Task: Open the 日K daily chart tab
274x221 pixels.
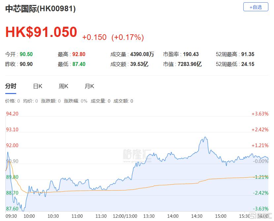Action: [38, 86]
